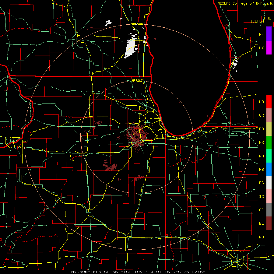The image size is (274, 274).
Task: Click the HA legend label
Action: tap(261, 102)
